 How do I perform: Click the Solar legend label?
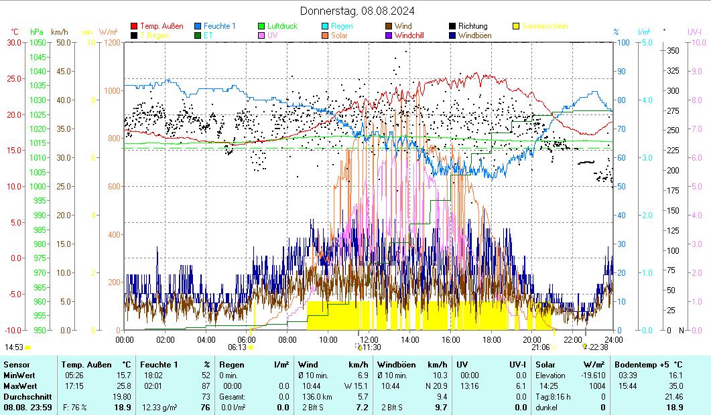[339, 35]
